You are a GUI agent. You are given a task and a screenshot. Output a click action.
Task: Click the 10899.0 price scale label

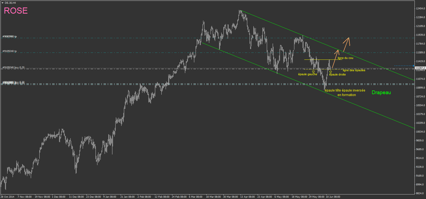pos(420,88)
